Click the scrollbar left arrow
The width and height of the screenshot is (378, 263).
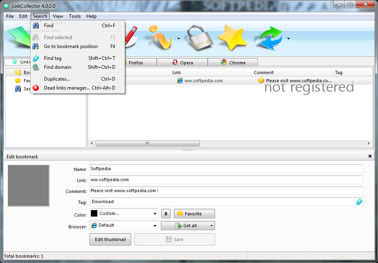pos(92,144)
